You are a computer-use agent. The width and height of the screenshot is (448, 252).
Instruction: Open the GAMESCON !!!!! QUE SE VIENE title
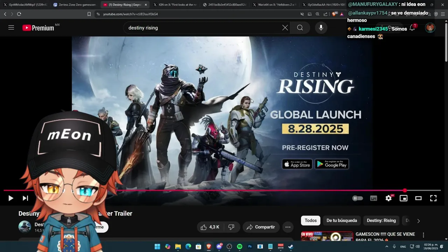(385, 237)
